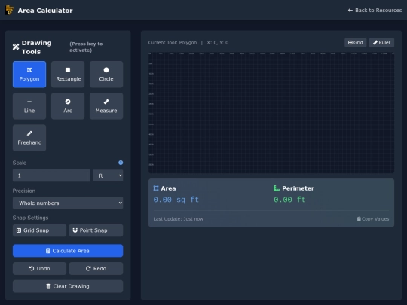This screenshot has height=305, width=407.
Task: Click the Redo button
Action: pos(96,268)
